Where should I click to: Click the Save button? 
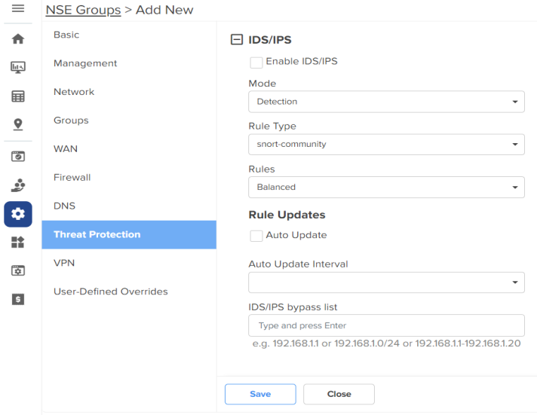(x=260, y=394)
